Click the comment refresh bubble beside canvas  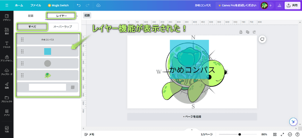262,39
